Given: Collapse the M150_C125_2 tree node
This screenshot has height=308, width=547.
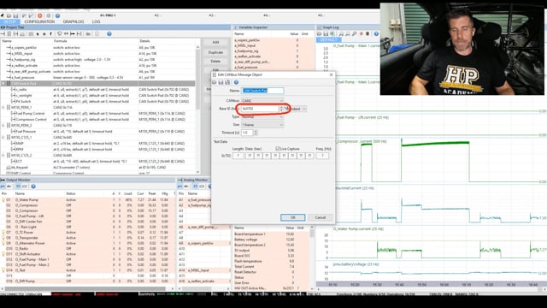Looking at the screenshot, I should click(x=3, y=155).
